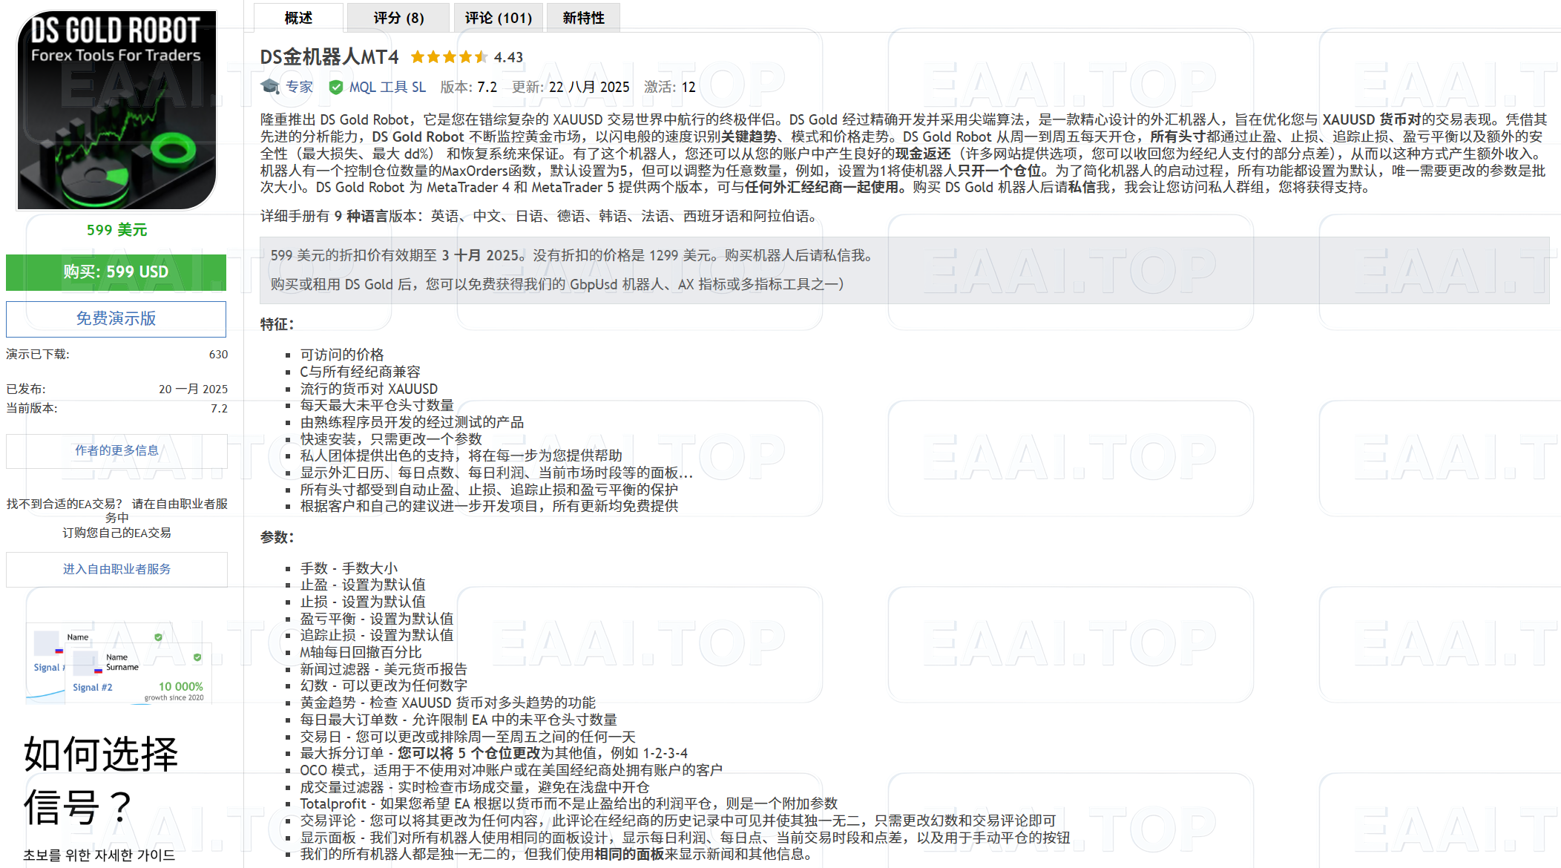Click the star rating icons
This screenshot has width=1561, height=868.
[x=449, y=57]
